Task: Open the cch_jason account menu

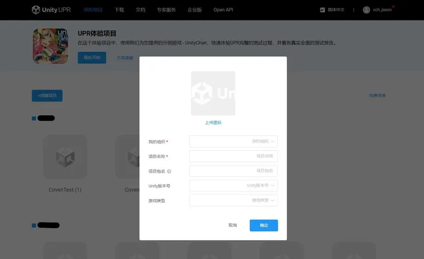Action: click(382, 10)
